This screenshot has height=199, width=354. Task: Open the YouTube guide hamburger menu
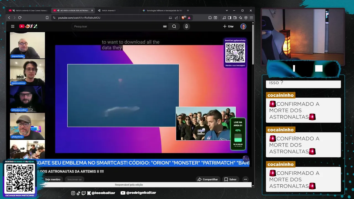pyautogui.click(x=13, y=26)
